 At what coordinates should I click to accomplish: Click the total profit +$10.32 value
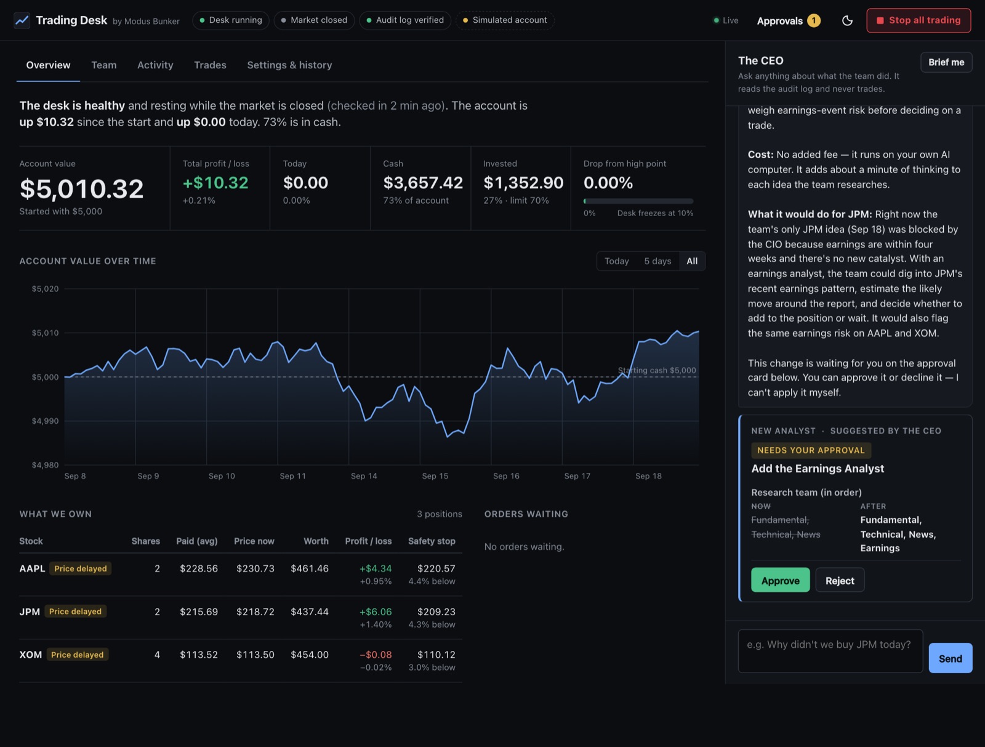(215, 183)
